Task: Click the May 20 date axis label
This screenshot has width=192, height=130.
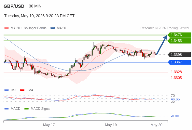Action: tap(157, 125)
